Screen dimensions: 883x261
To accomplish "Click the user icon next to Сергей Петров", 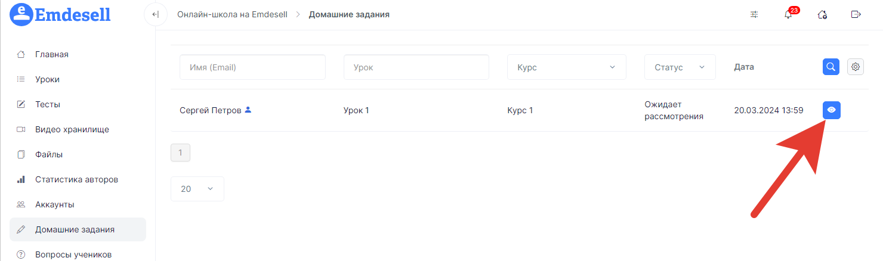I will pyautogui.click(x=248, y=110).
